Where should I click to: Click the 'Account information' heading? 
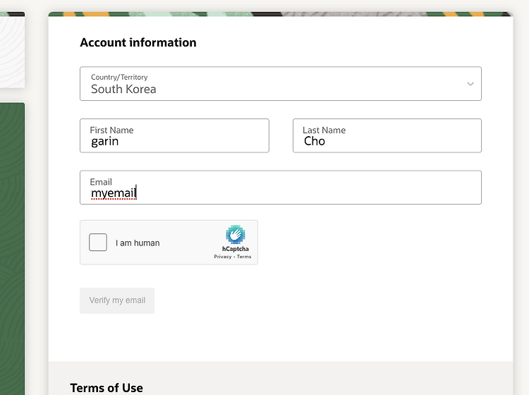click(x=138, y=42)
